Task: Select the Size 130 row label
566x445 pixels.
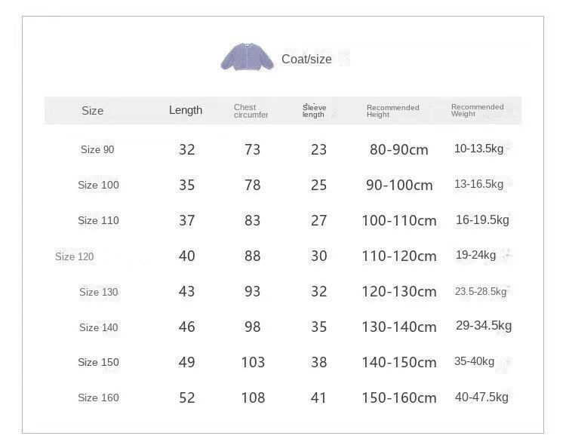Action: [99, 292]
